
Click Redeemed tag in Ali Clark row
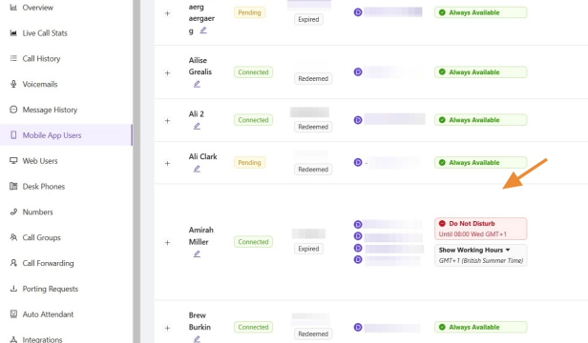(313, 170)
